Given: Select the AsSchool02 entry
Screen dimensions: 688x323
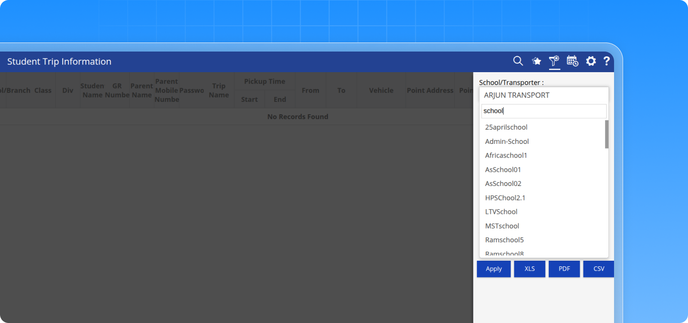Looking at the screenshot, I should [503, 184].
